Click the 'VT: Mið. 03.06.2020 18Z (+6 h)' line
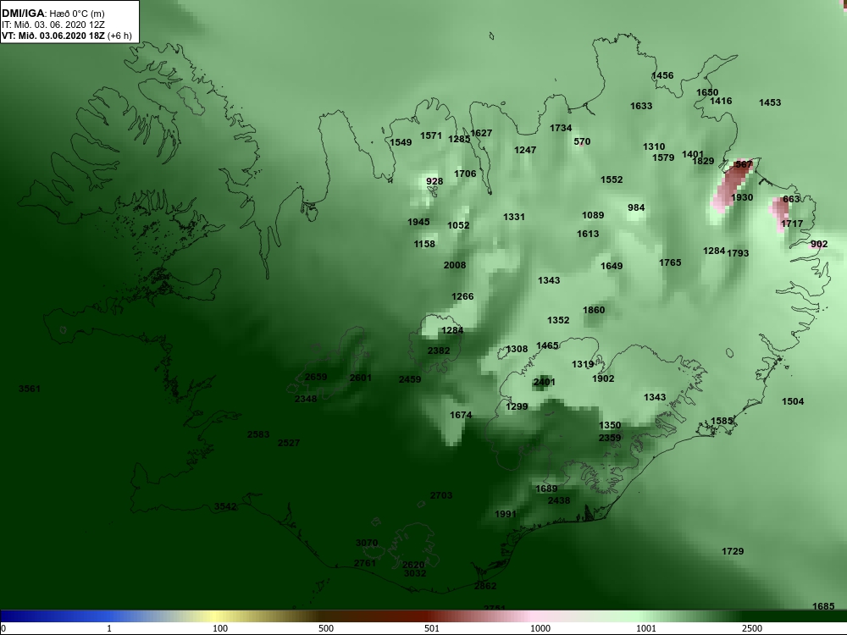This screenshot has height=635, width=847. coord(66,36)
